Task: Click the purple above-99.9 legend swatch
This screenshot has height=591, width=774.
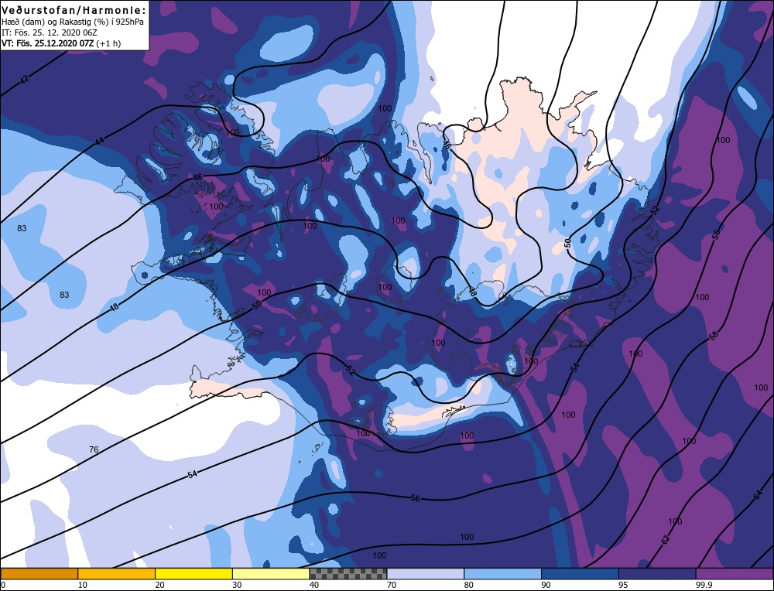Action: tap(735, 574)
